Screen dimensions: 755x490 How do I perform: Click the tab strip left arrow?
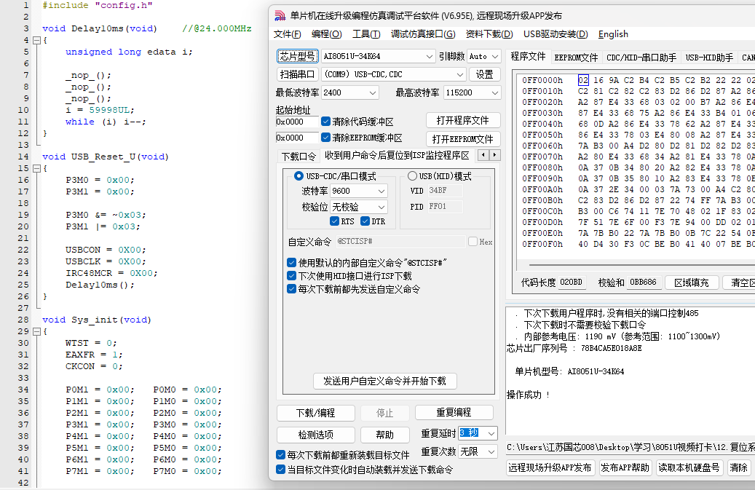click(x=483, y=155)
